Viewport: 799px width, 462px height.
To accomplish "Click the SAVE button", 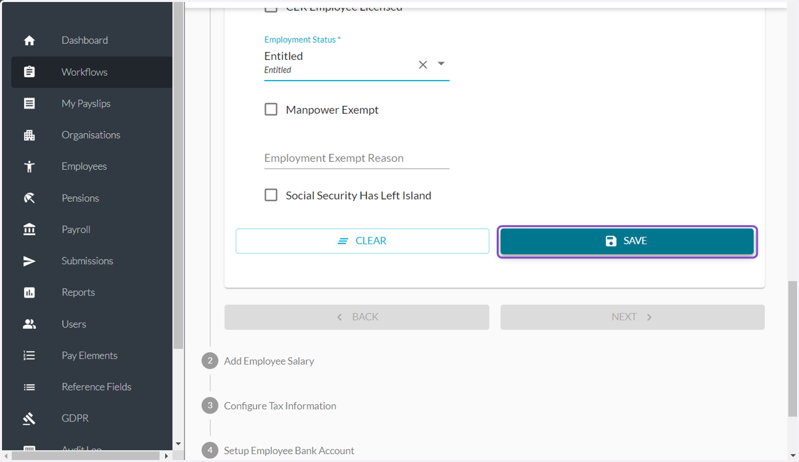I will [x=627, y=241].
